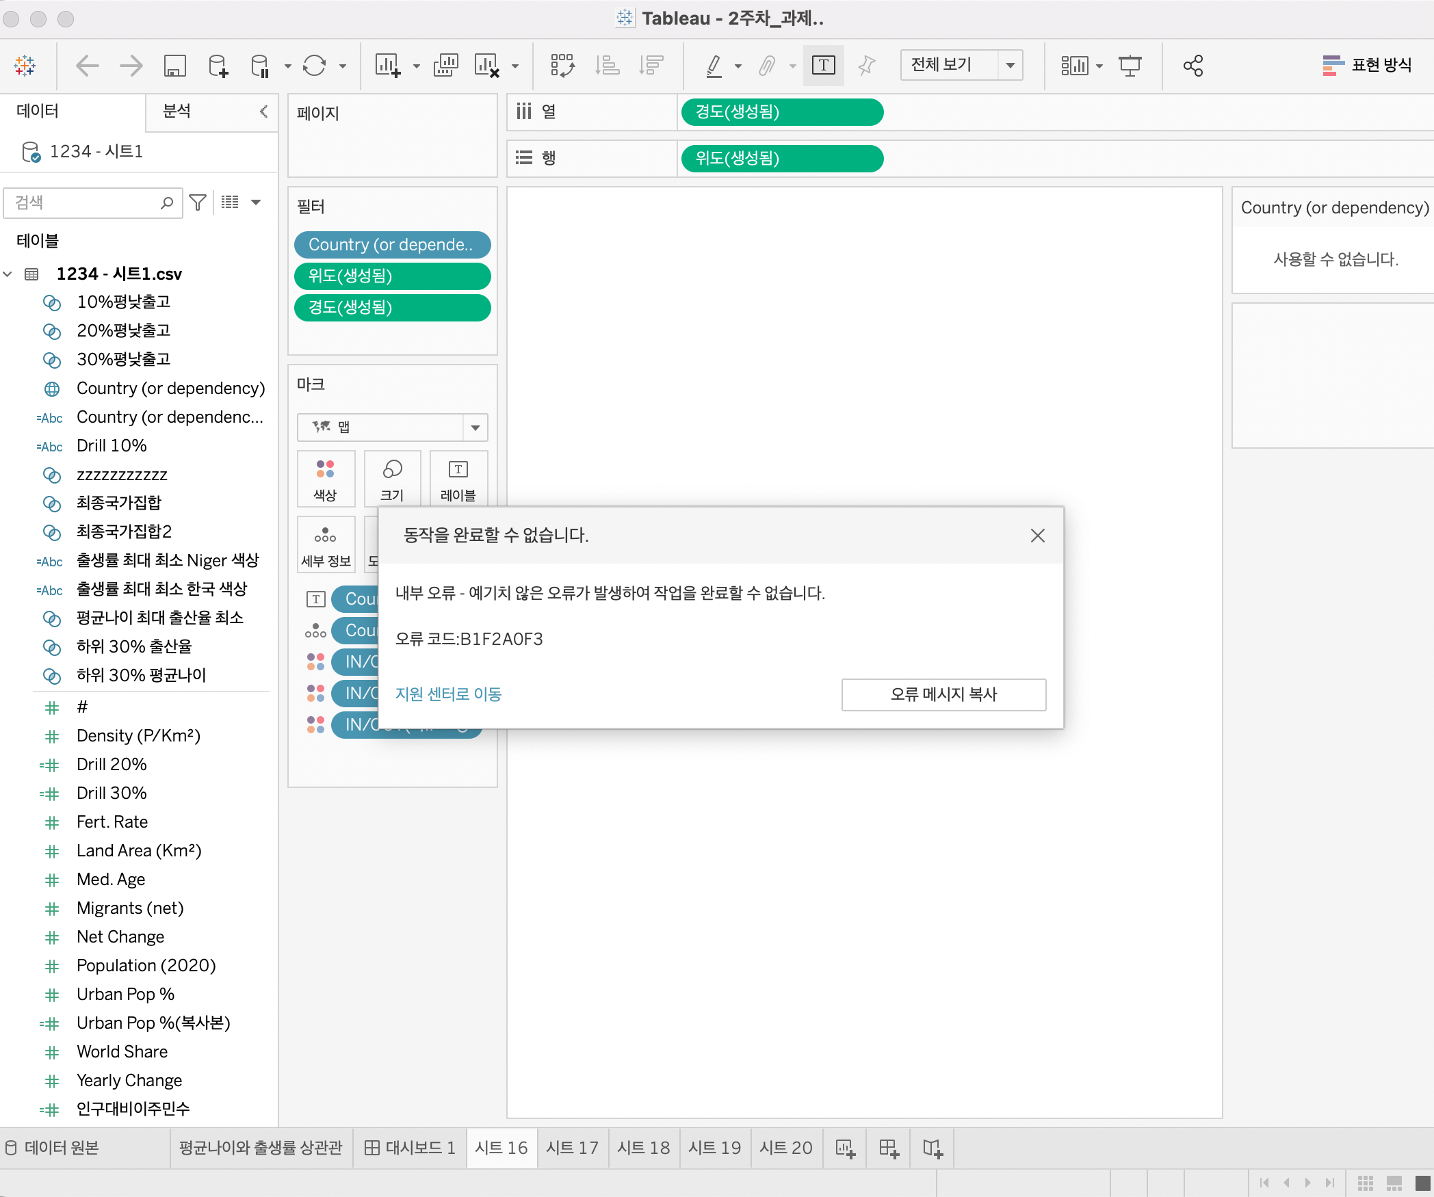Viewport: 1434px width, 1197px height.
Task: Toggle the Show Me panel (표현 방식)
Action: [x=1367, y=66]
